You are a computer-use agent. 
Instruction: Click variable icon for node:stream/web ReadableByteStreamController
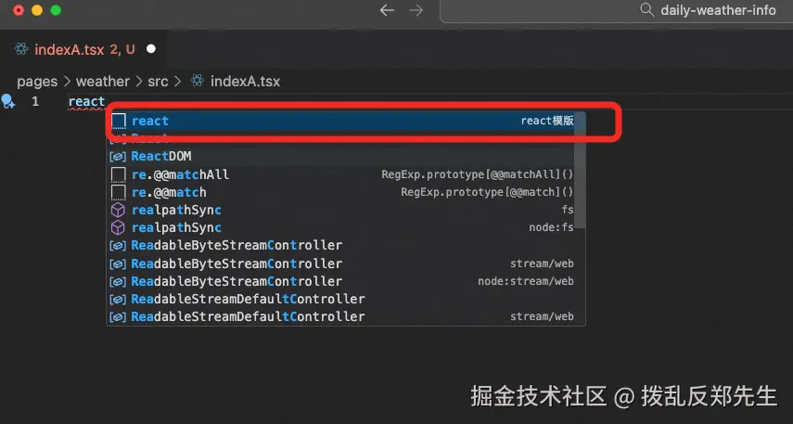[x=118, y=282]
